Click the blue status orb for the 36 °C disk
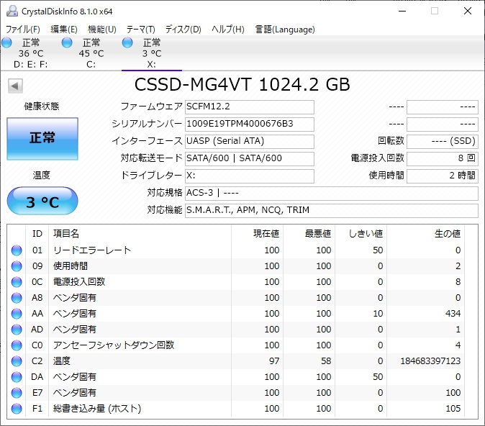The width and height of the screenshot is (485, 426). [6, 42]
